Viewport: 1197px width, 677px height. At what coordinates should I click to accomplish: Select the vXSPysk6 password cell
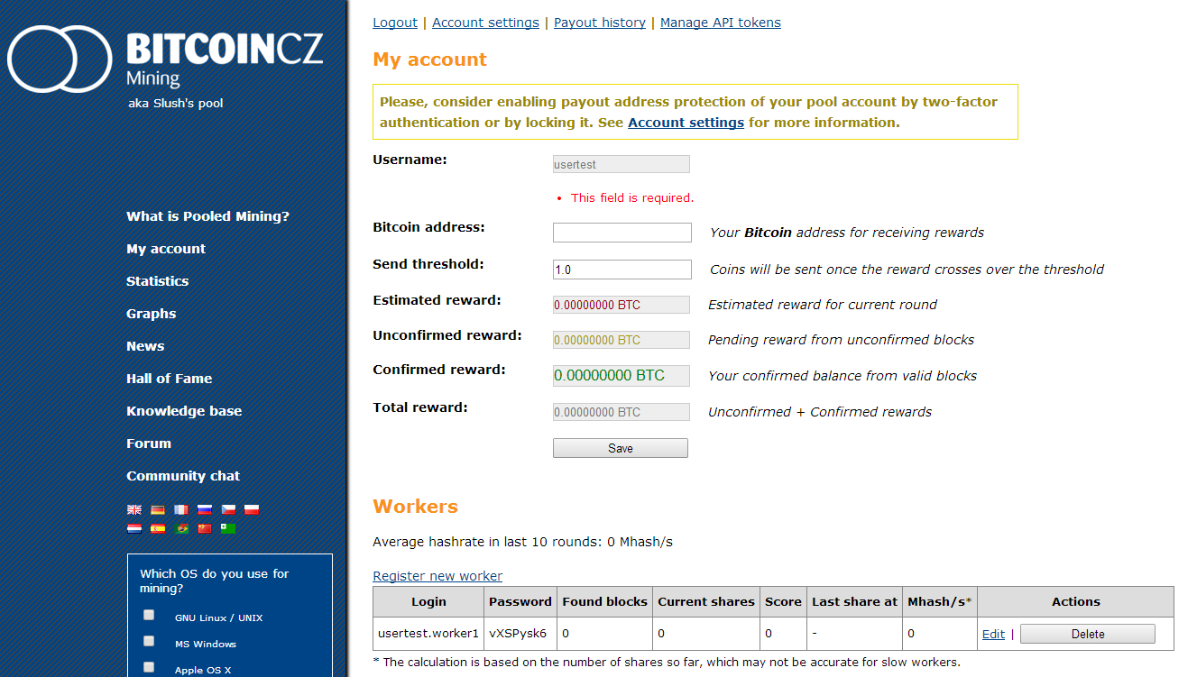point(520,634)
